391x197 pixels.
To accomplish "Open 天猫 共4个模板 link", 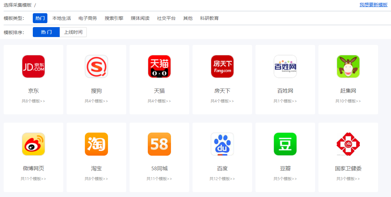I will click(x=159, y=101).
